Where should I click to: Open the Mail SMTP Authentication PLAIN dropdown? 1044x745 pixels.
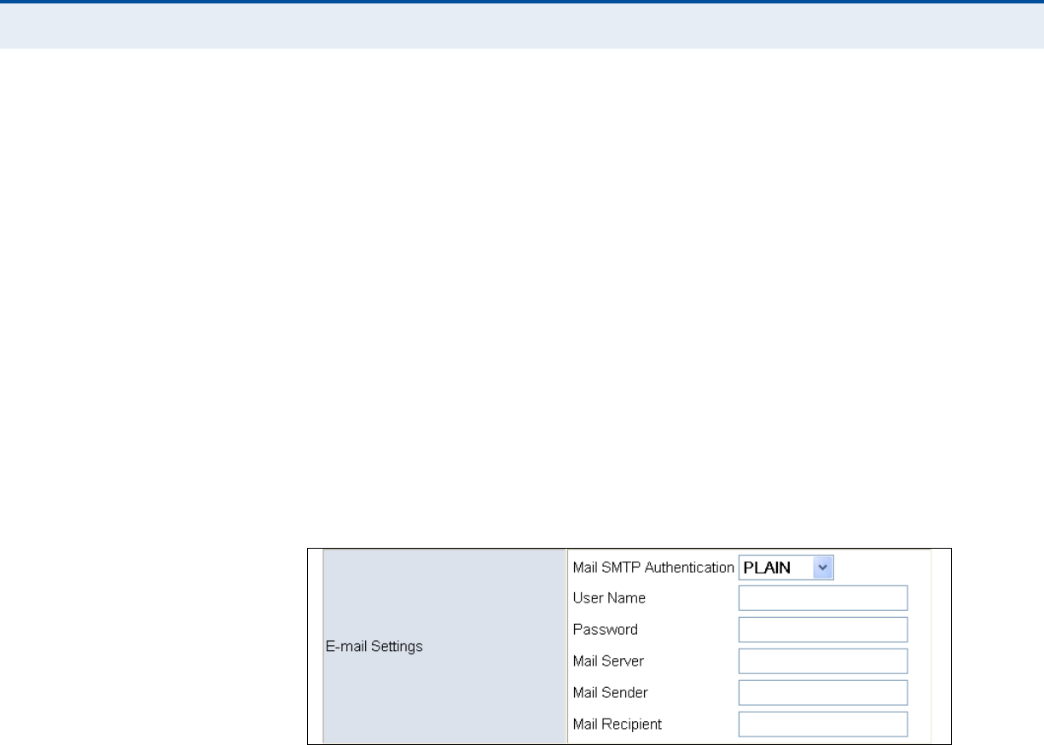pyautogui.click(x=786, y=567)
